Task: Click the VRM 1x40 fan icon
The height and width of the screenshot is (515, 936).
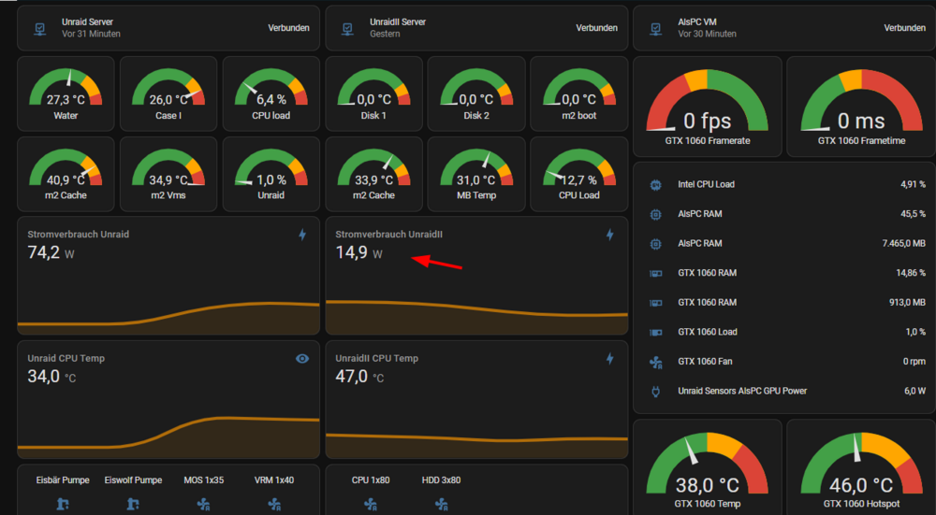Action: pos(274,505)
